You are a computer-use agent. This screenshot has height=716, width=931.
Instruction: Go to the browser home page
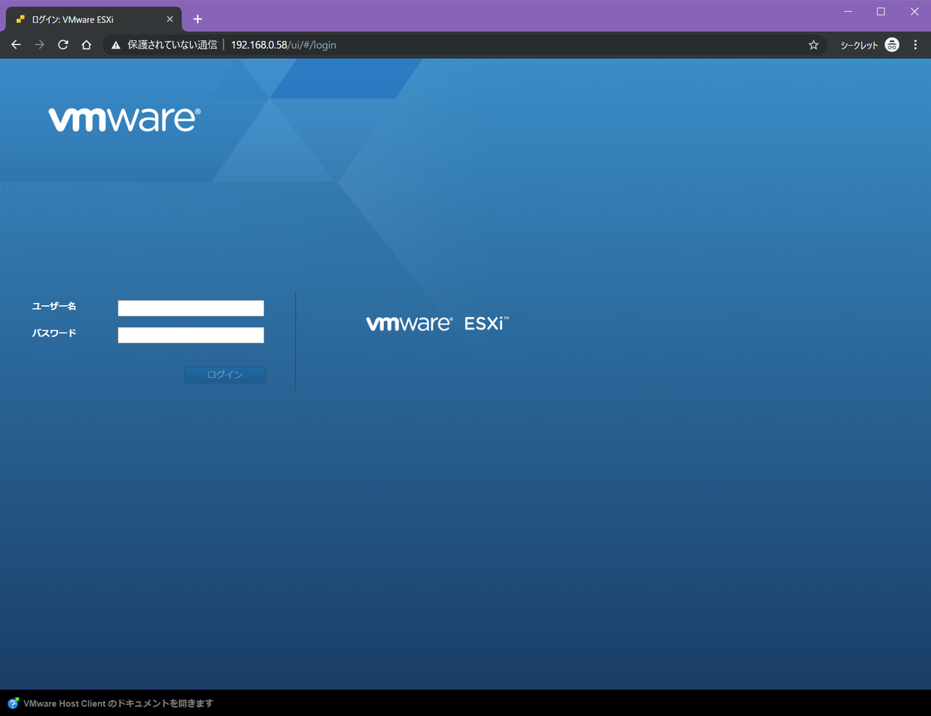[x=87, y=45]
